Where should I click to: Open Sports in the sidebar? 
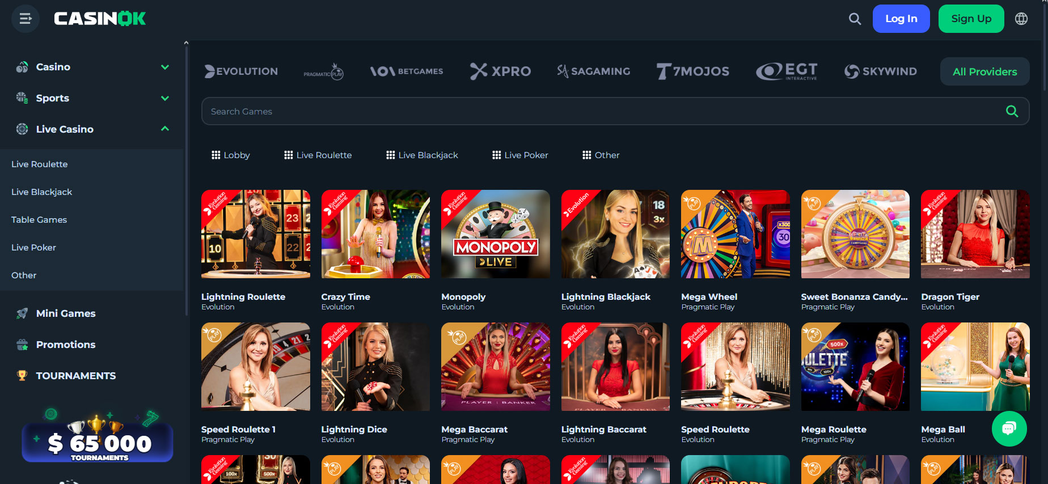(53, 98)
